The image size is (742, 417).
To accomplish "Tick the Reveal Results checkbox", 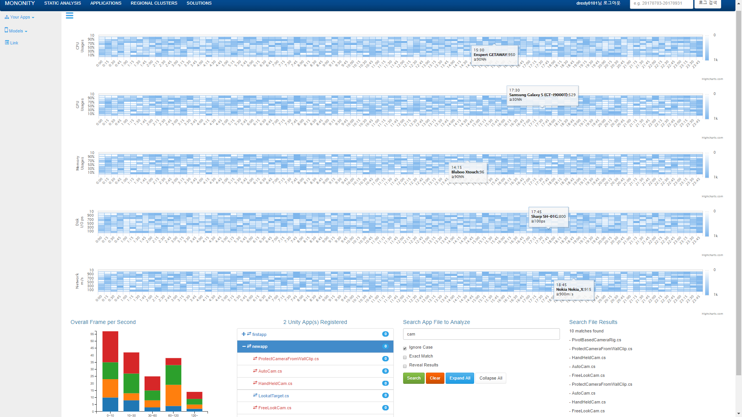I will click(405, 366).
